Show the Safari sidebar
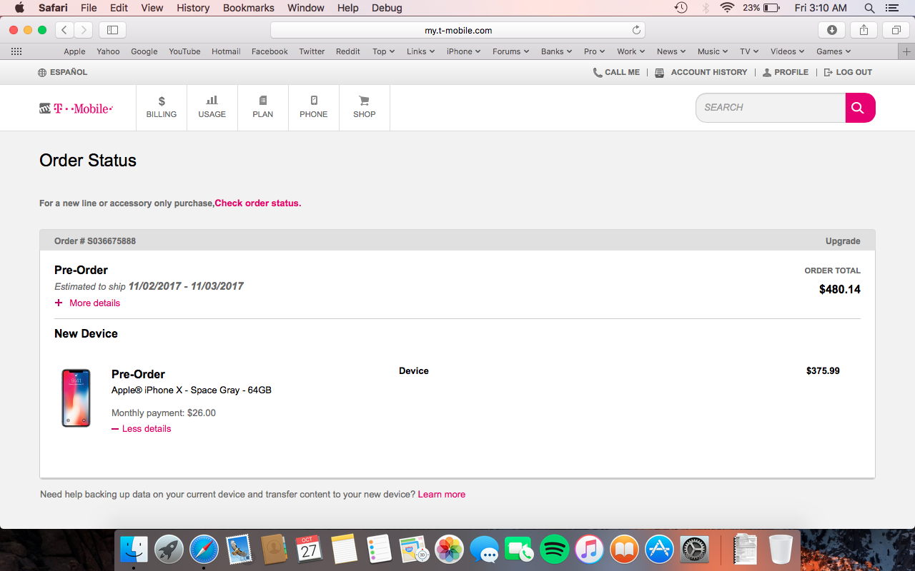Screen dimensions: 915x571 point(112,30)
